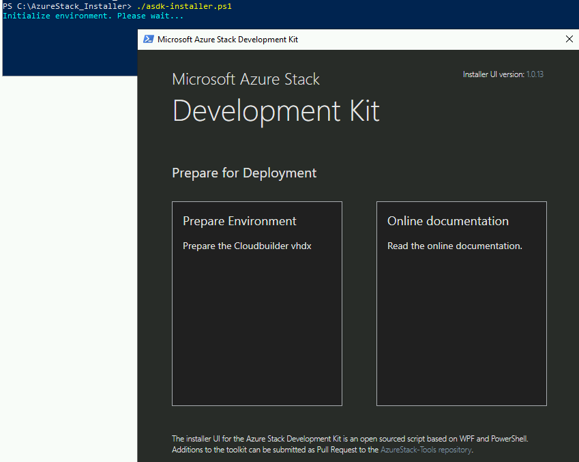
Task: Click the footer sentence about WPF and PowerShell
Action: (x=350, y=439)
